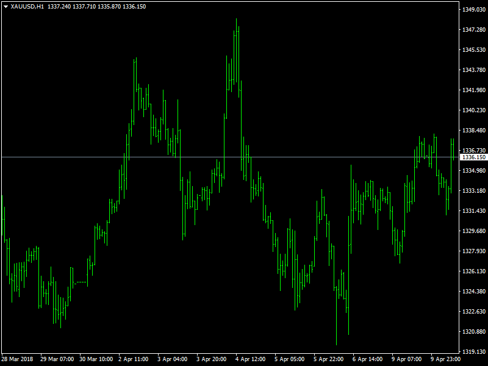Click the 1329.680 price axis label
488x366 pixels.
click(x=474, y=231)
